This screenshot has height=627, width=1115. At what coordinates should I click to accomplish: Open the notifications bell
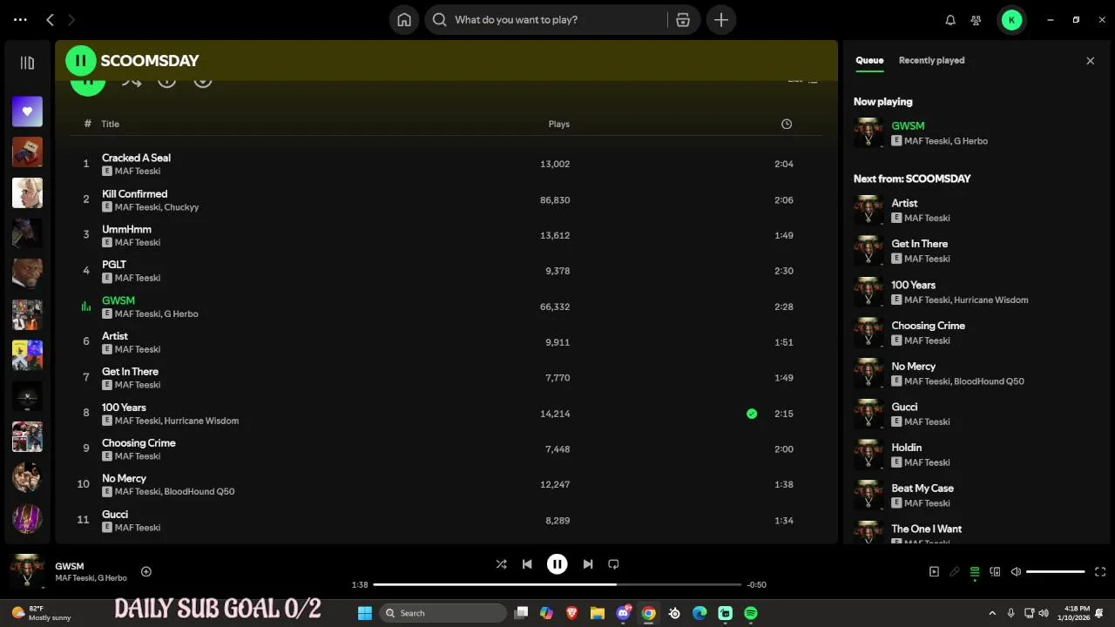[950, 20]
